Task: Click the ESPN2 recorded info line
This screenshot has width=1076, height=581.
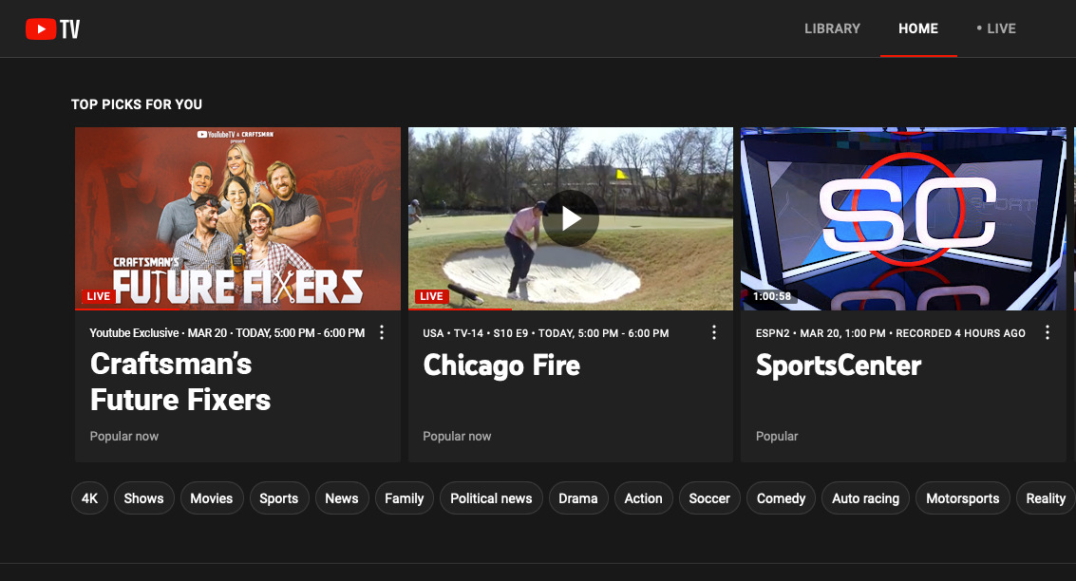Action: [x=891, y=333]
